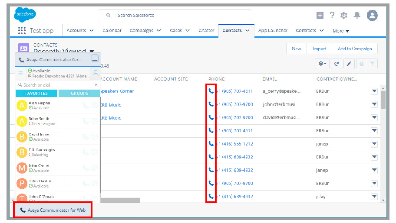
Task: Click the contacts list horizontal scrollbar
Action: point(120,200)
